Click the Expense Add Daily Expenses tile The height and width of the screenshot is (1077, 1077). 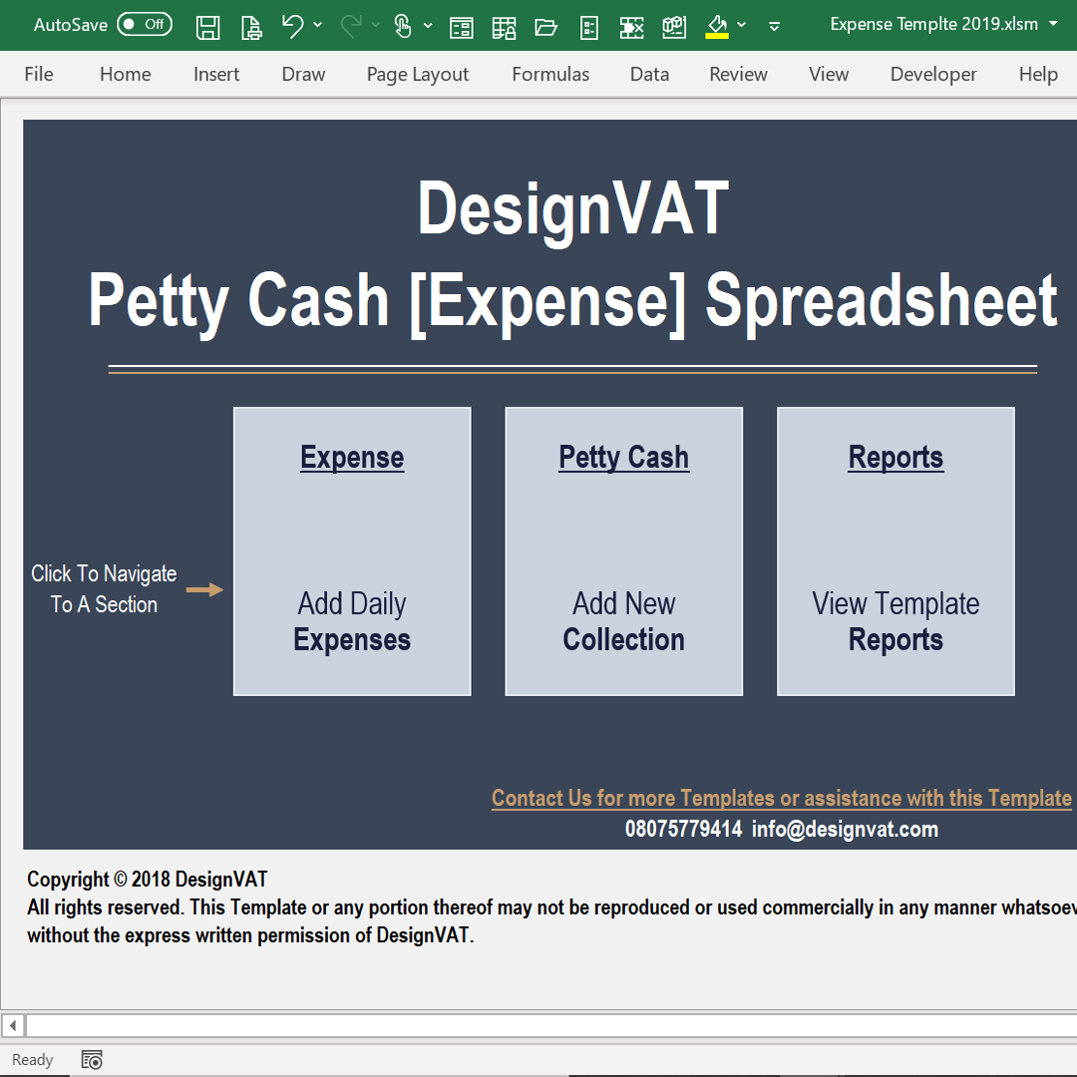click(352, 551)
